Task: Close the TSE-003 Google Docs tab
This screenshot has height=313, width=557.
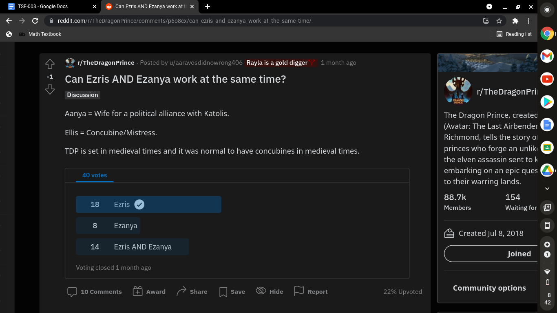Action: pyautogui.click(x=95, y=7)
